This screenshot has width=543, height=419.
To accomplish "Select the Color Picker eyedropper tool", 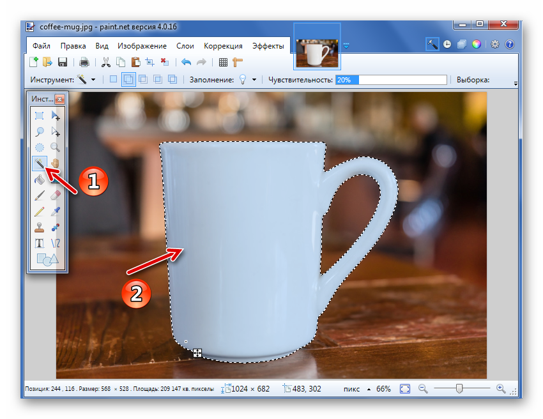I will click(x=56, y=211).
